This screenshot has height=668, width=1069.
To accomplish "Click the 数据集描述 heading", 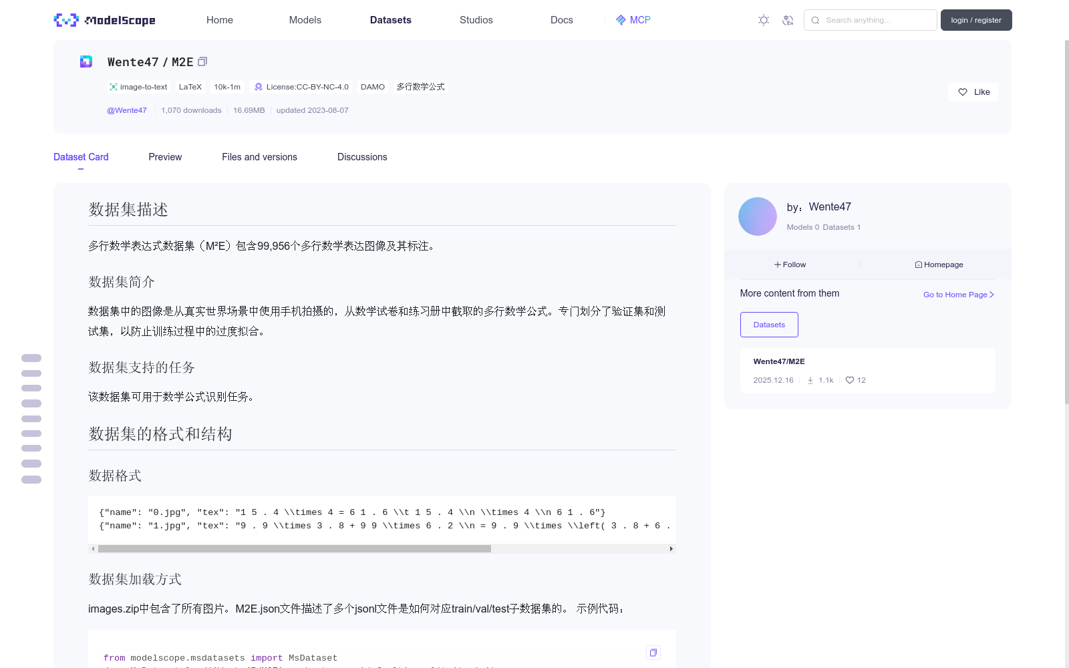I will [128, 210].
